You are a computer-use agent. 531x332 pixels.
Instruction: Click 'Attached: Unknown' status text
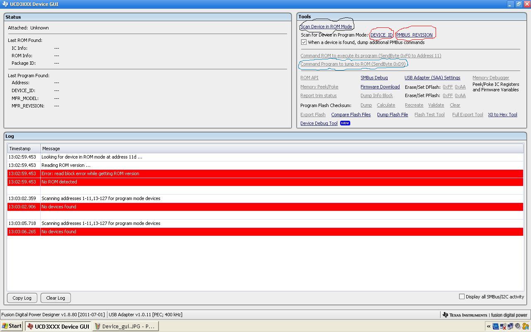click(28, 28)
